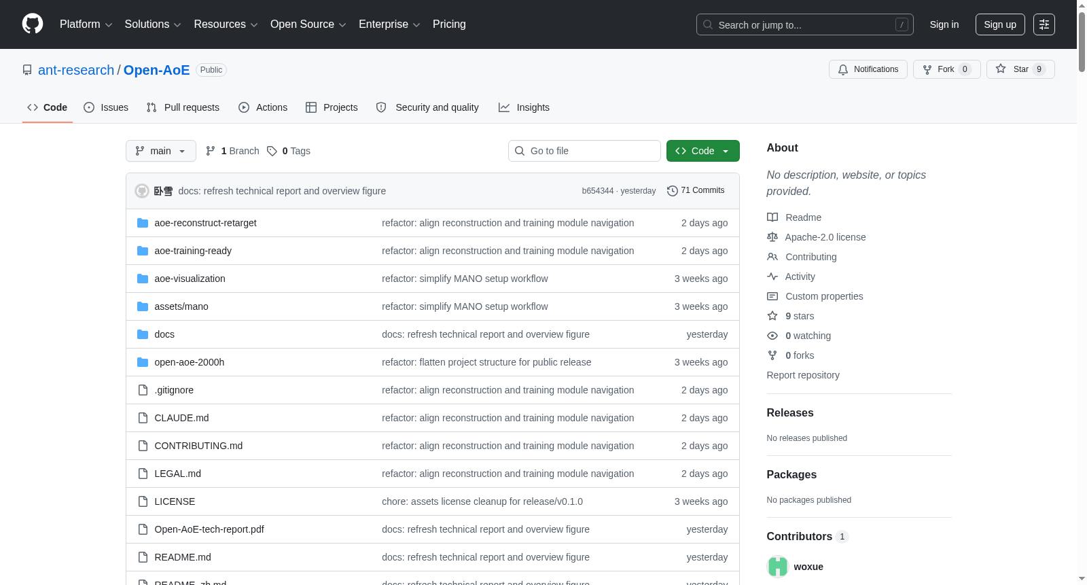Select the Code repository tab
The height and width of the screenshot is (585, 1087).
(48, 107)
